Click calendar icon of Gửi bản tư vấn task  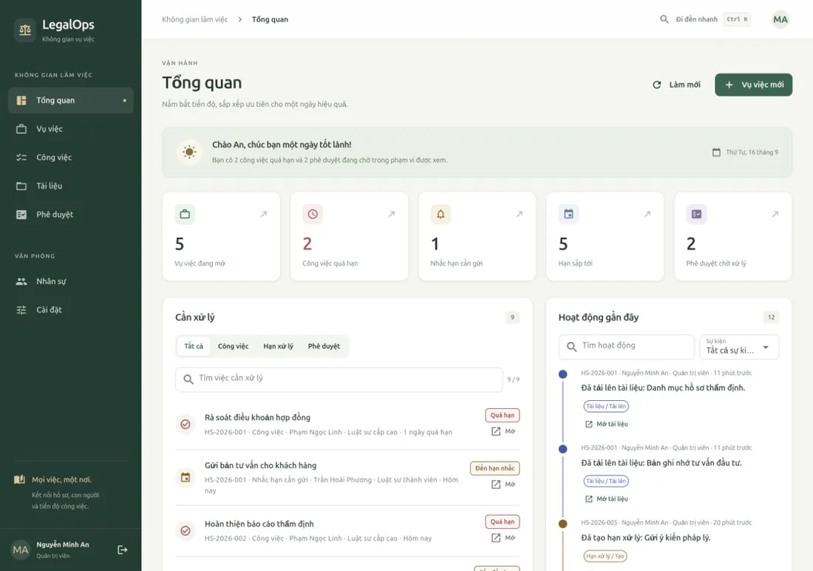[x=185, y=478]
